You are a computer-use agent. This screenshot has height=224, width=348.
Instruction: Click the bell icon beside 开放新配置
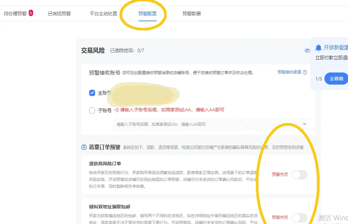[319, 47]
